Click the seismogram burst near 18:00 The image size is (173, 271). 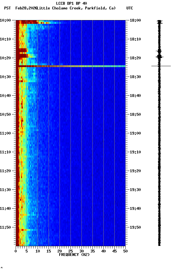(160, 22)
